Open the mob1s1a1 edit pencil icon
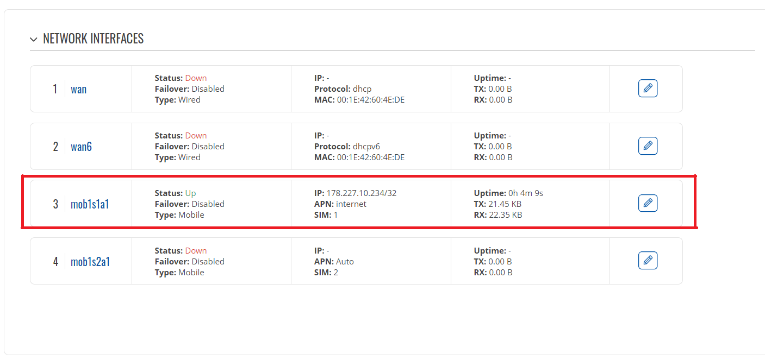The width and height of the screenshot is (765, 360). point(648,204)
